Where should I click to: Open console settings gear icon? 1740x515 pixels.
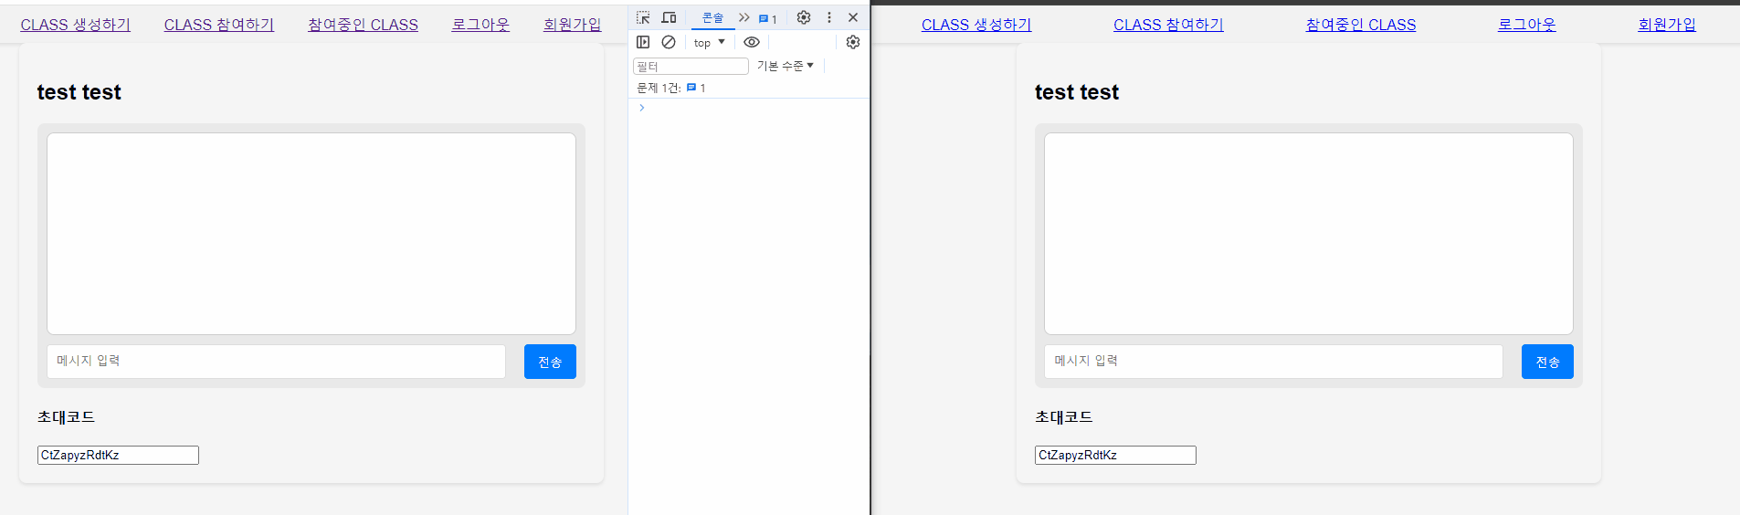(x=853, y=42)
